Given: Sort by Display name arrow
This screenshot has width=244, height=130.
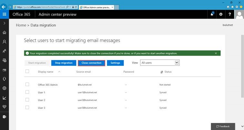Looking at the screenshot, I should [59, 72].
